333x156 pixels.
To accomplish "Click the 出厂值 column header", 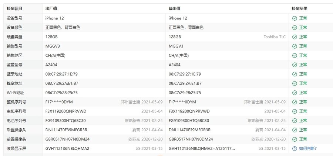I will click(51, 9).
